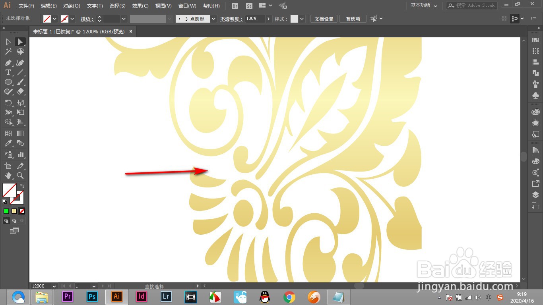543x305 pixels.
Task: Open arrange documents dropdown
Action: click(x=265, y=6)
